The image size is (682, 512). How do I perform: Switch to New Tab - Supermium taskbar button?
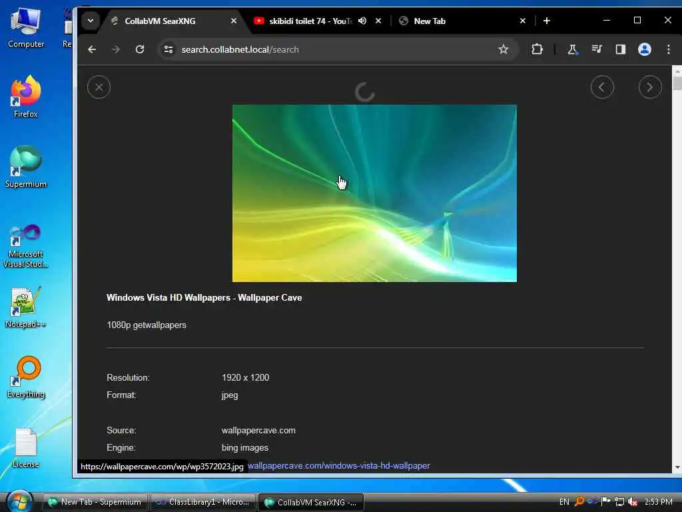[x=95, y=502]
